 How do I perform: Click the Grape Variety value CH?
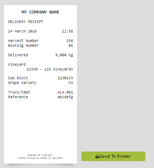[x=71, y=83]
